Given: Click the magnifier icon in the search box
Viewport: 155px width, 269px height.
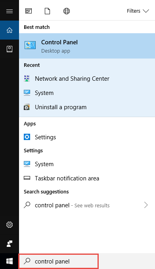Looking at the screenshot, I should 27,261.
